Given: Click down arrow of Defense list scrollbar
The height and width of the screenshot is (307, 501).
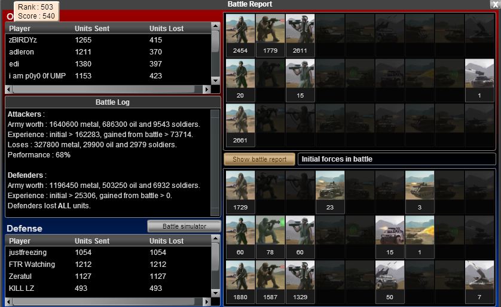Looking at the screenshot, I should pos(216,293).
